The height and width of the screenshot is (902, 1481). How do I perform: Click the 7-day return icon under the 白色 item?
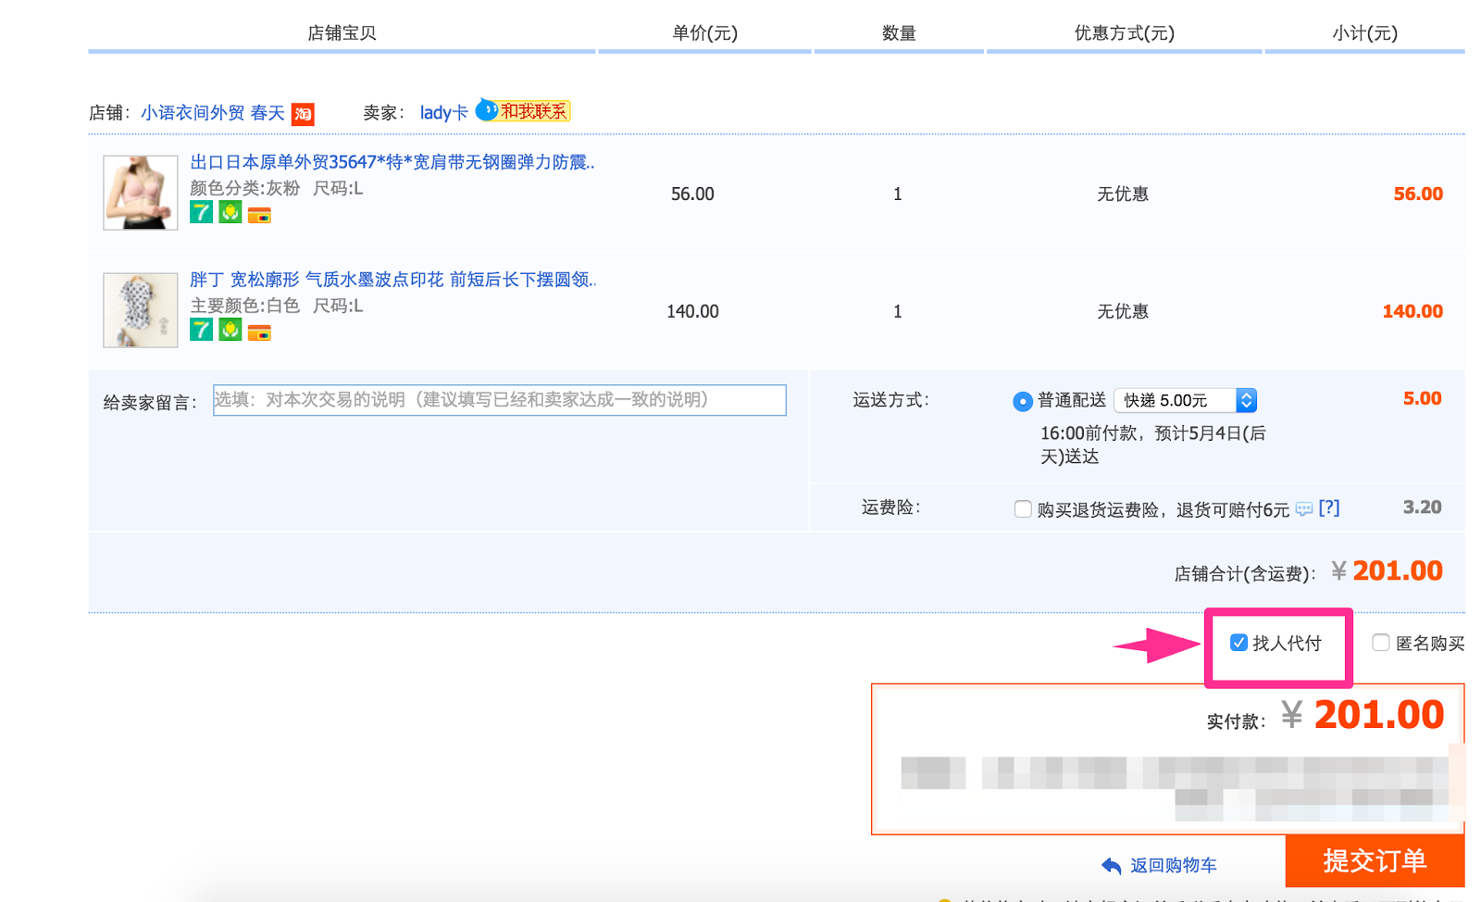[201, 330]
